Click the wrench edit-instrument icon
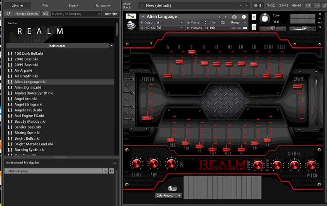Image resolution: width=327 pixels, height=206 pixels. coord(131,16)
